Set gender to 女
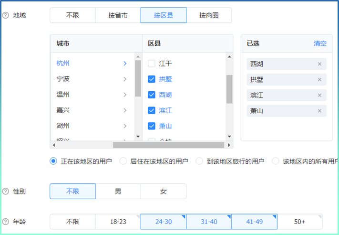This screenshot has width=339, height=235. (164, 191)
